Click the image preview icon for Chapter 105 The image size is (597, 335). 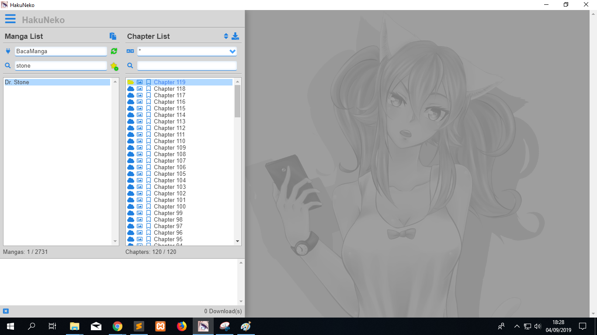pos(140,174)
